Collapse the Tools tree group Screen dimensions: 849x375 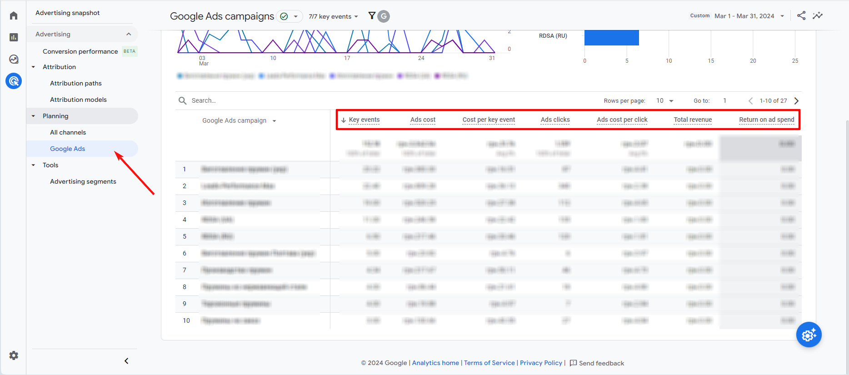(x=33, y=165)
